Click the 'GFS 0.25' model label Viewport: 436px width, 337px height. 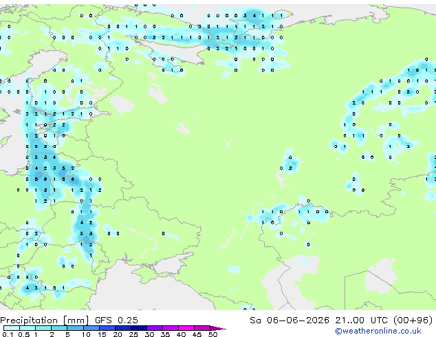(x=116, y=320)
